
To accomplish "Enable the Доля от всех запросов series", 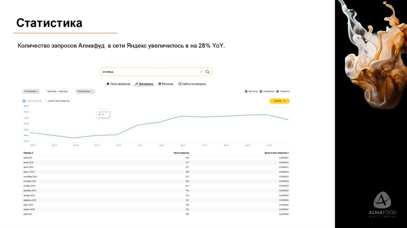I will (x=46, y=101).
